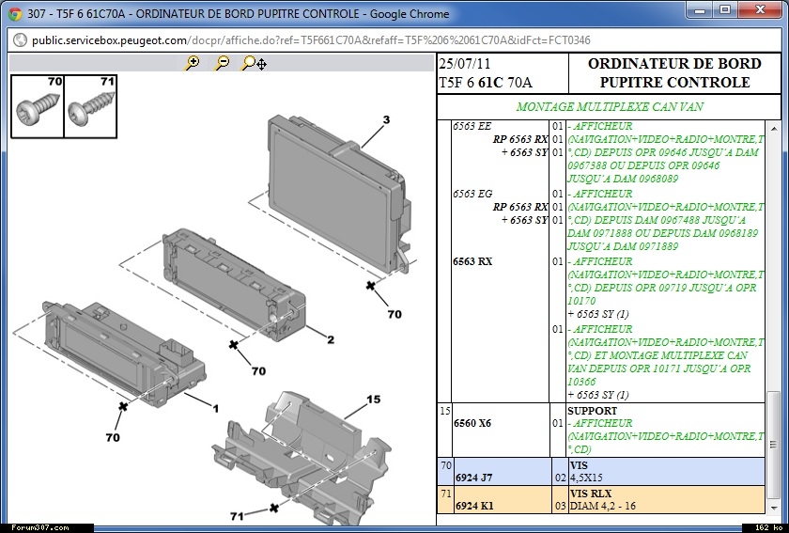Viewport: 789px width, 533px height.
Task: Click VIS 4,5X15 description
Action: (586, 472)
